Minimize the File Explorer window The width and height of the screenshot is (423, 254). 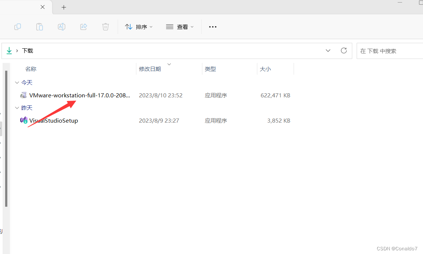400,3
